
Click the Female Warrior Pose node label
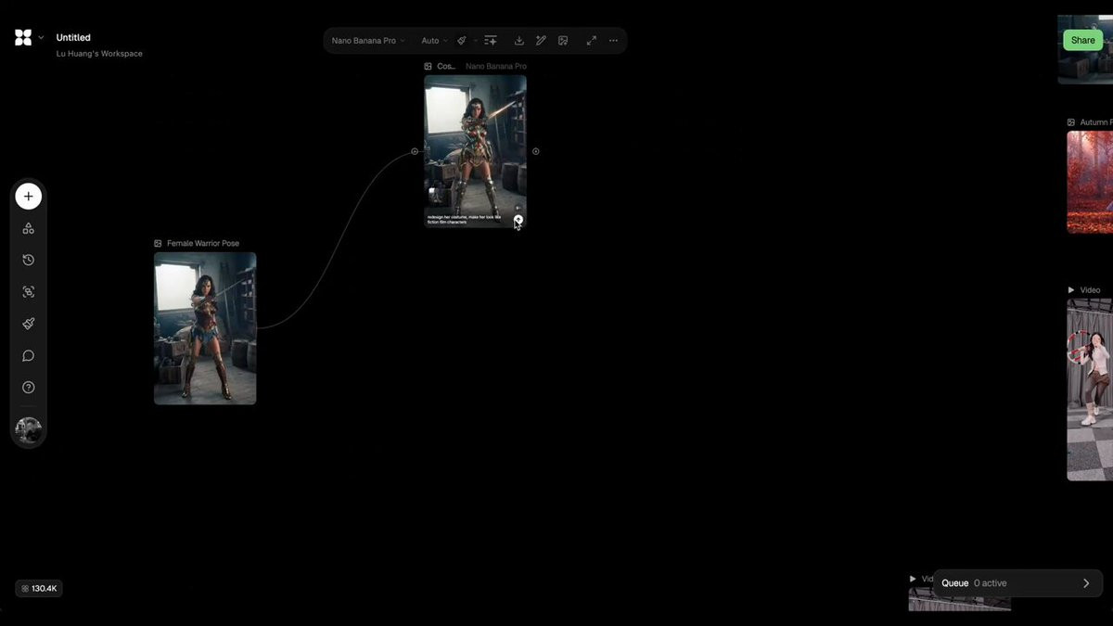pos(203,243)
